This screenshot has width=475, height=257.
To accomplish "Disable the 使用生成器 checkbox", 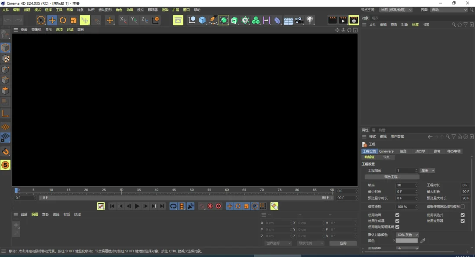I will click(397, 221).
